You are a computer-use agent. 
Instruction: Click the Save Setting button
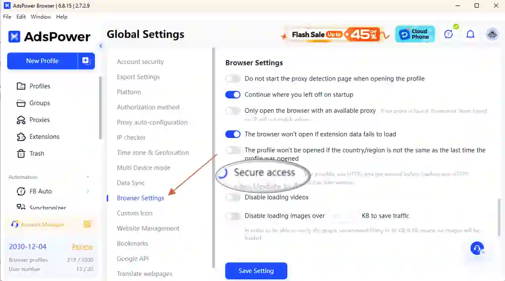coord(256,271)
